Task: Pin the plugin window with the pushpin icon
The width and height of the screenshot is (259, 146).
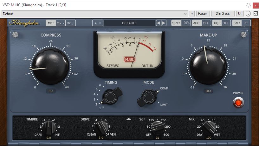Action: (x=249, y=5)
